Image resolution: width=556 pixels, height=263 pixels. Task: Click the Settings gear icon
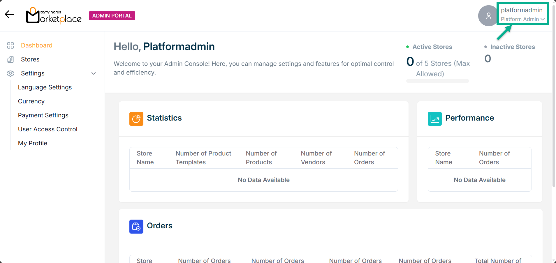coord(10,73)
